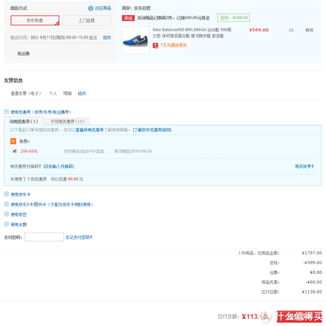Click the red 满减 promotion tag
Screen dimensions: 326x326
point(128,18)
